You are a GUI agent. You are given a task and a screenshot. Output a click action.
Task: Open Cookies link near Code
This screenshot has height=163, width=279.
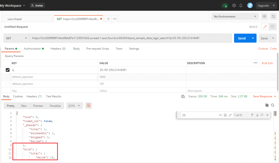coord(263,48)
